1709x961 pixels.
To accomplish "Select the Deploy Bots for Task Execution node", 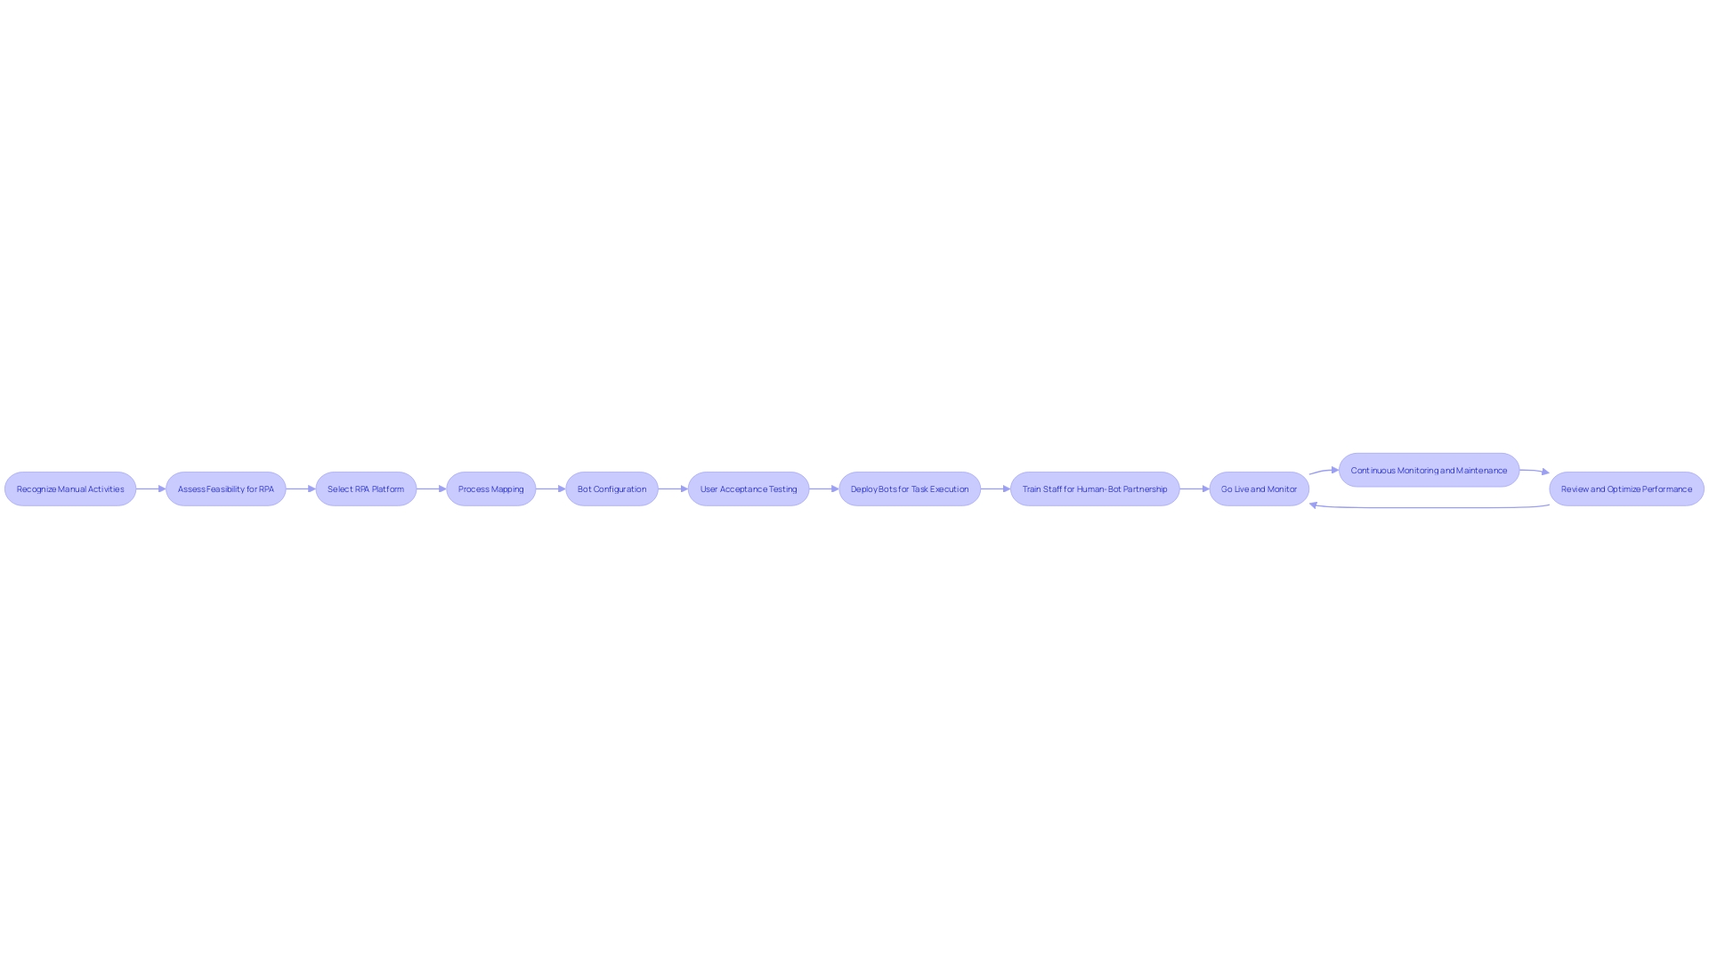I will pyautogui.click(x=909, y=489).
